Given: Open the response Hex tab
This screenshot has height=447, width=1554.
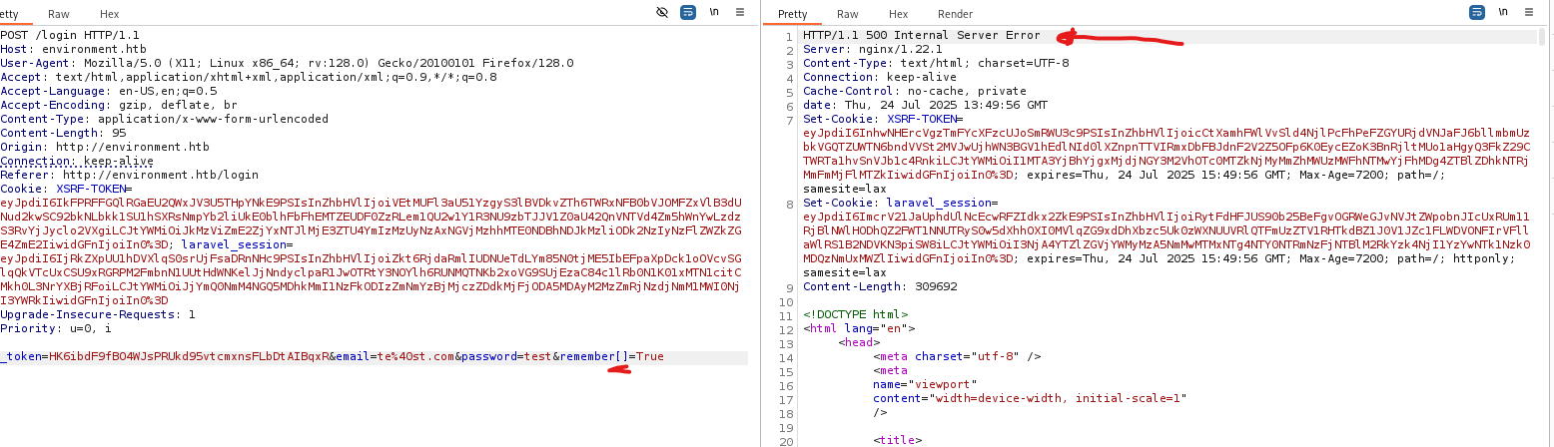Looking at the screenshot, I should (898, 14).
